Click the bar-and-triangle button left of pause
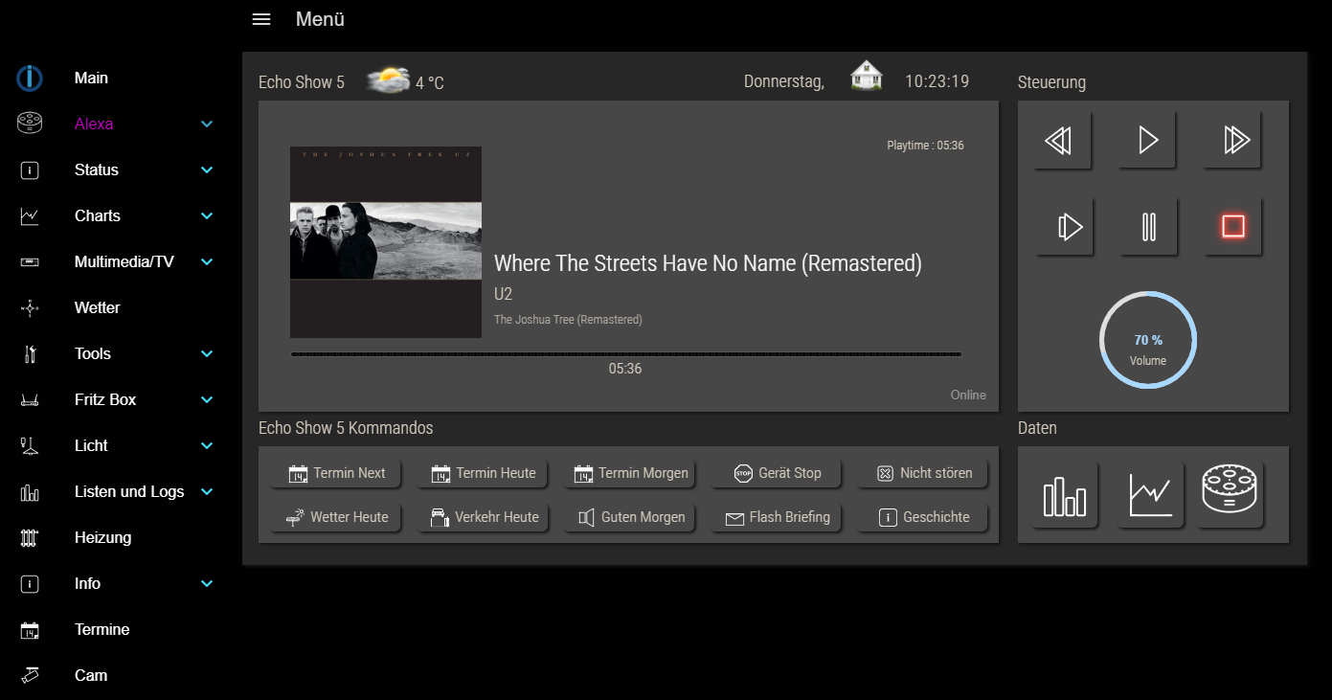This screenshot has width=1332, height=700. 1065,227
